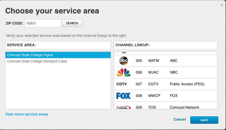Screen dimensions: 226x130
Task: Click the SAVE button
Action: pyautogui.click(x=204, y=120)
